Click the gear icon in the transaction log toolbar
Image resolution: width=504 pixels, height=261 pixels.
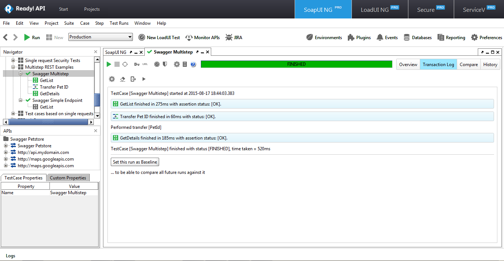pyautogui.click(x=112, y=79)
